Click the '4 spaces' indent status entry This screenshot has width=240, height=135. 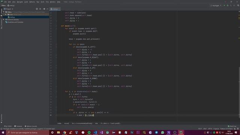point(216,129)
